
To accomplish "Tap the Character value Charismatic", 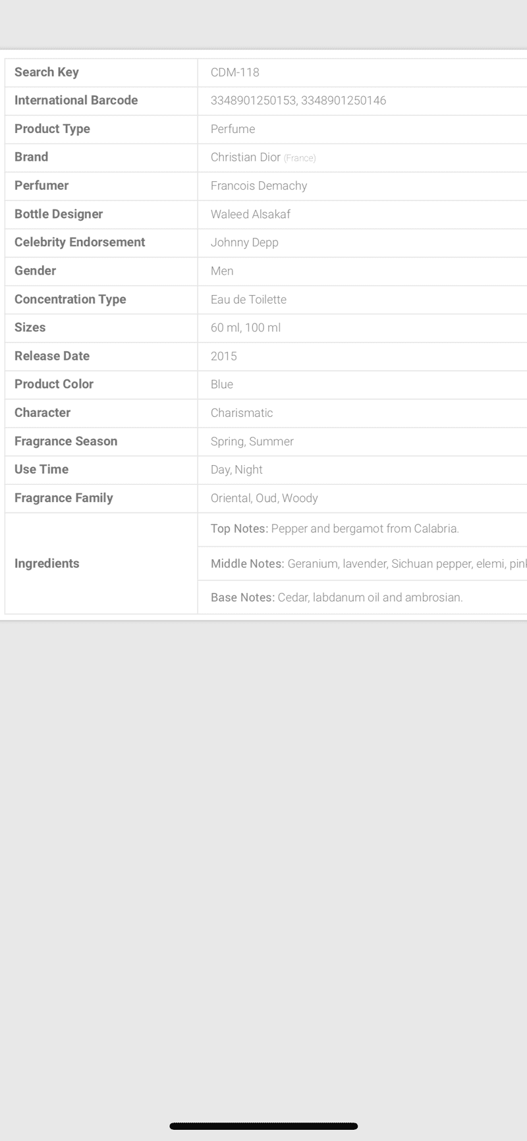I will tap(242, 413).
